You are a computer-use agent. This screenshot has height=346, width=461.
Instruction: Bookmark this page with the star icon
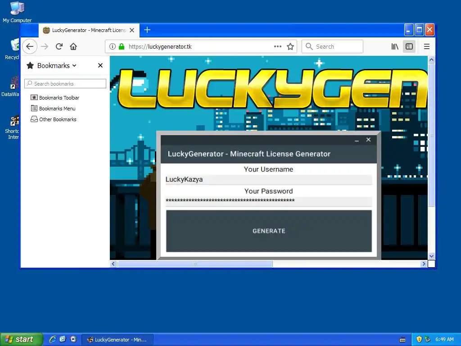point(290,46)
